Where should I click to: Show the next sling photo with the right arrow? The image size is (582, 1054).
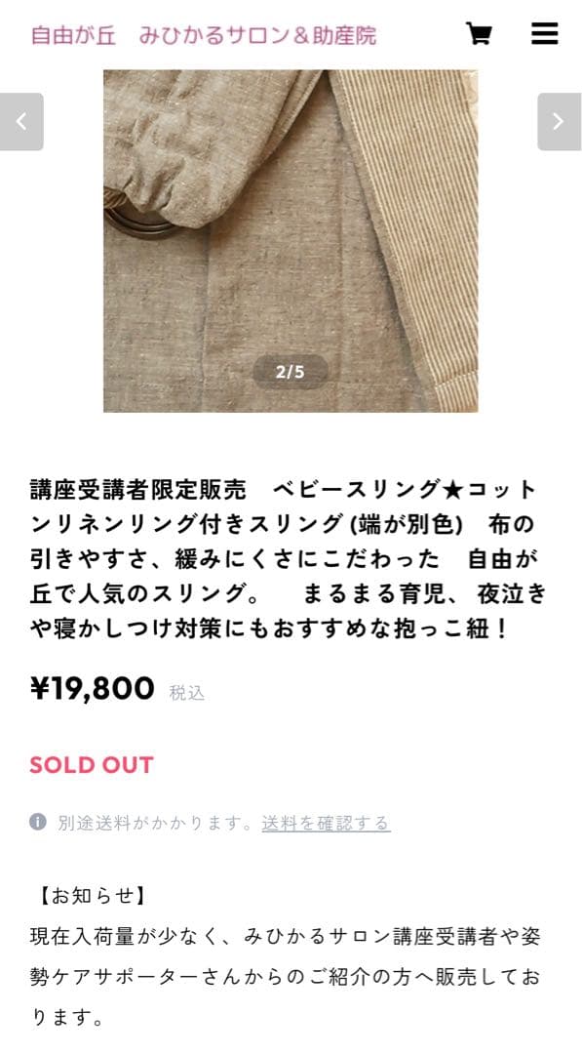(x=558, y=121)
